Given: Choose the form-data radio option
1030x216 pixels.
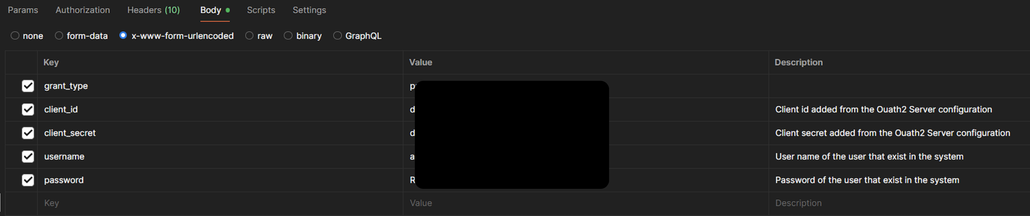Looking at the screenshot, I should tap(59, 36).
